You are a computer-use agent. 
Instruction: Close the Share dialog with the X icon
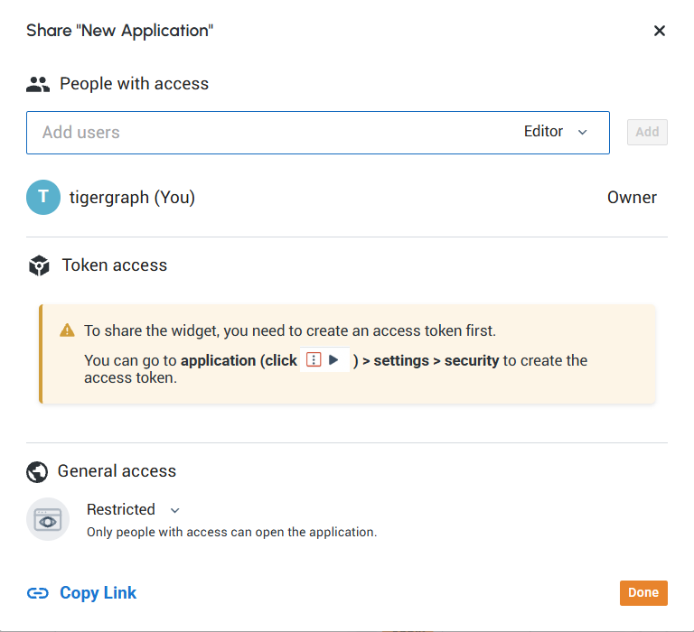point(659,31)
